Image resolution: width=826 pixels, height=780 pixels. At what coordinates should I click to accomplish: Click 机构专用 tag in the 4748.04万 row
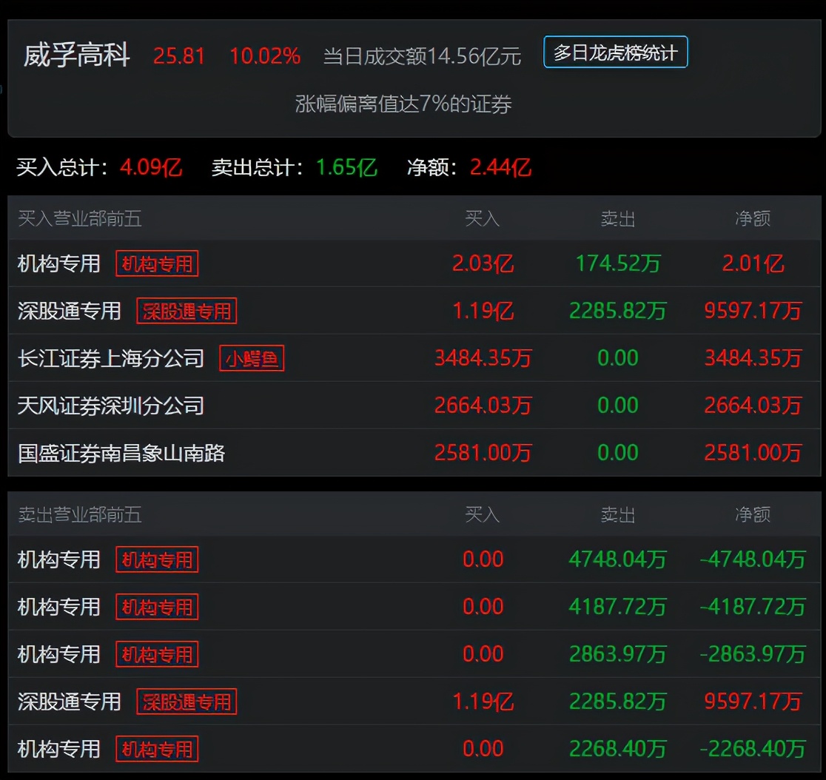click(157, 559)
